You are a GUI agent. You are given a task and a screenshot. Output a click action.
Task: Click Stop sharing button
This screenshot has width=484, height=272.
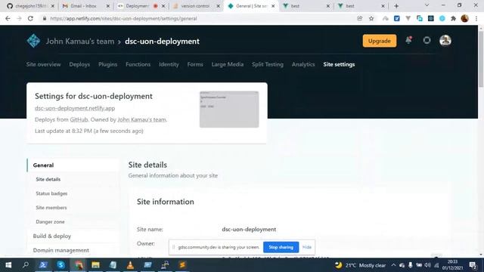(x=281, y=247)
